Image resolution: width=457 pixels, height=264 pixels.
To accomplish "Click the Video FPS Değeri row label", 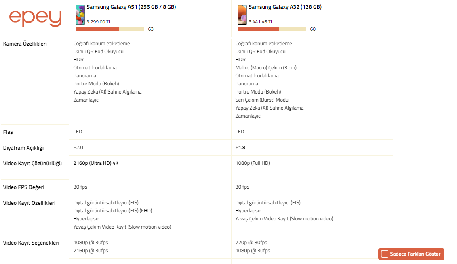I will click(24, 187).
